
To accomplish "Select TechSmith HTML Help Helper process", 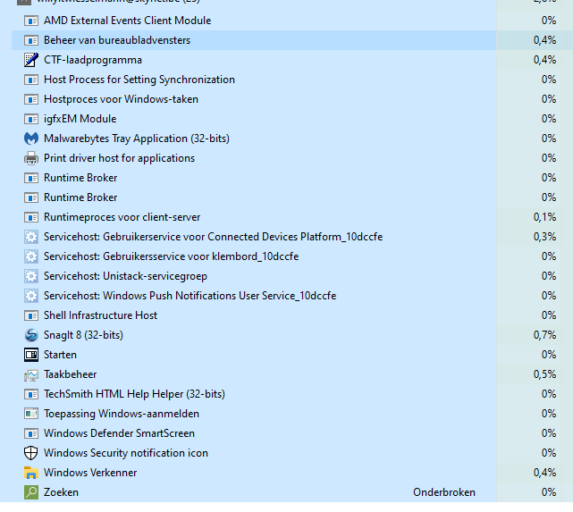I will tap(134, 394).
